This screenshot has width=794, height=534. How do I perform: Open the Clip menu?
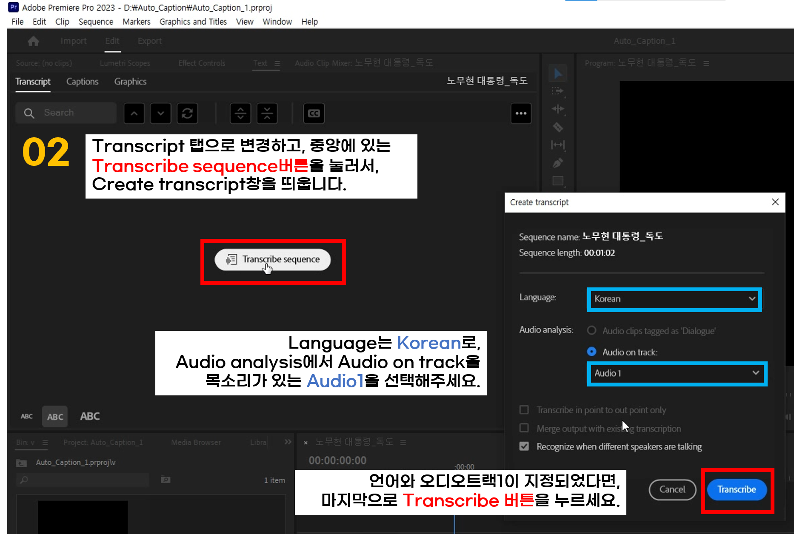pyautogui.click(x=62, y=22)
